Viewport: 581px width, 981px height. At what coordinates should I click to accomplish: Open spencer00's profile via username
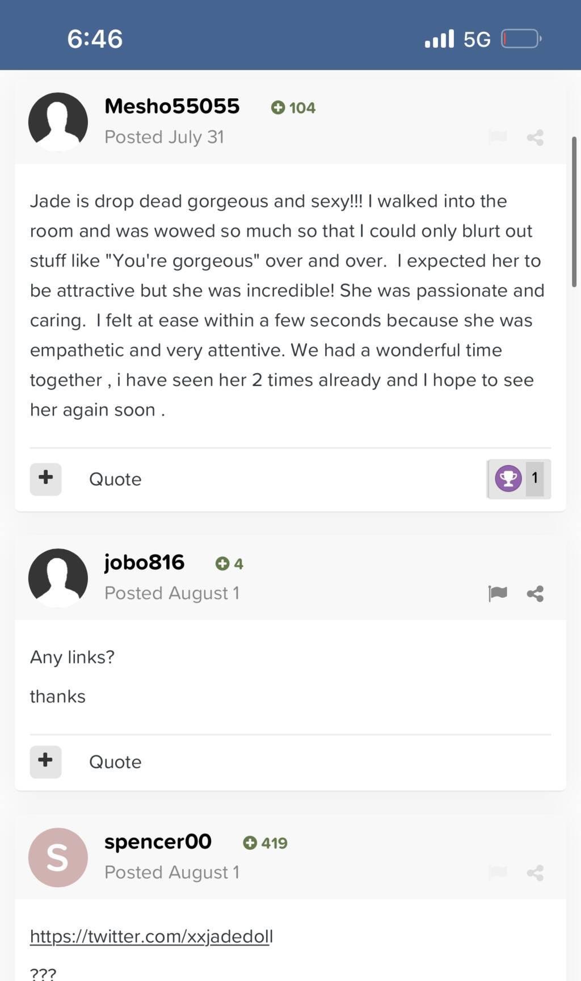coord(158,841)
